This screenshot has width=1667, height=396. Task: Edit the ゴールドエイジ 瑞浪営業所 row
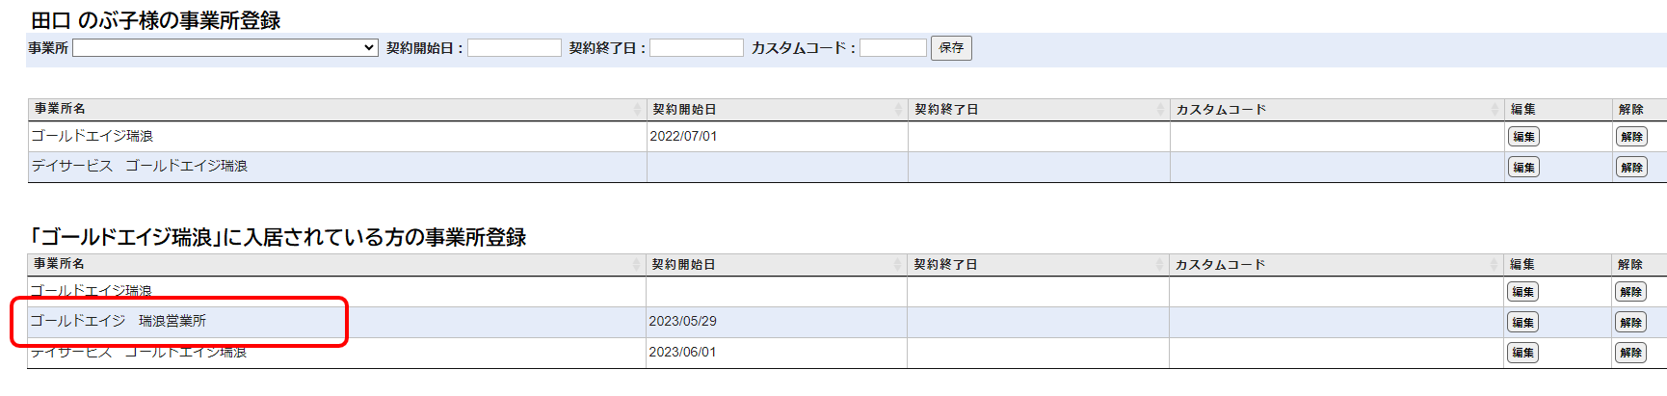(1522, 323)
